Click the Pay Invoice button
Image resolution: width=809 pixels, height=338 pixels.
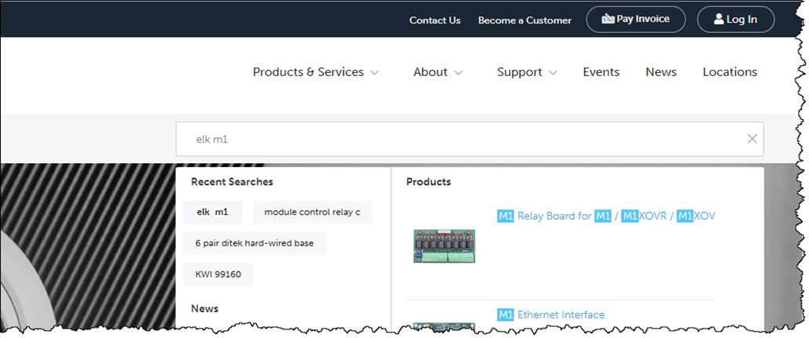[636, 20]
